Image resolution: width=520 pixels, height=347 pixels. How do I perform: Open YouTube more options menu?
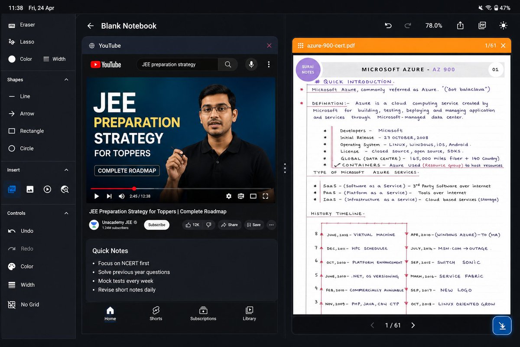coord(269,65)
